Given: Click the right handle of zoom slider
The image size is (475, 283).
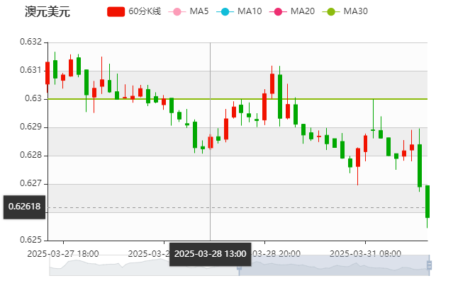Looking at the screenshot, I should click(x=430, y=265).
